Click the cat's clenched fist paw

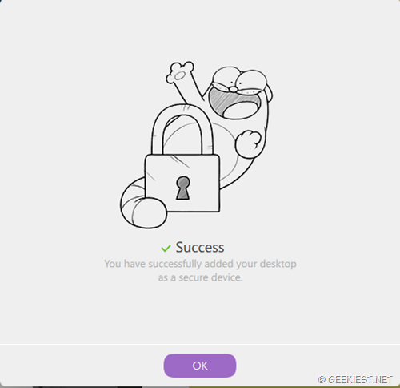point(248,144)
